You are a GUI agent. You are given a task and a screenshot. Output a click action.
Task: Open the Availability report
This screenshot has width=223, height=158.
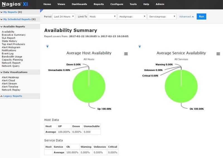pos(8,32)
